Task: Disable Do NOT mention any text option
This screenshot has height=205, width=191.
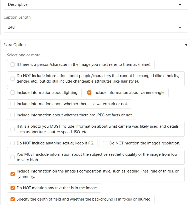Action: pos(13,188)
